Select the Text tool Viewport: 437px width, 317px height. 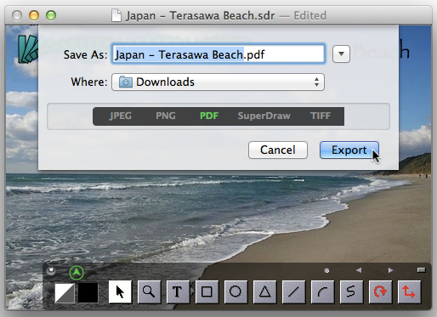[178, 292]
